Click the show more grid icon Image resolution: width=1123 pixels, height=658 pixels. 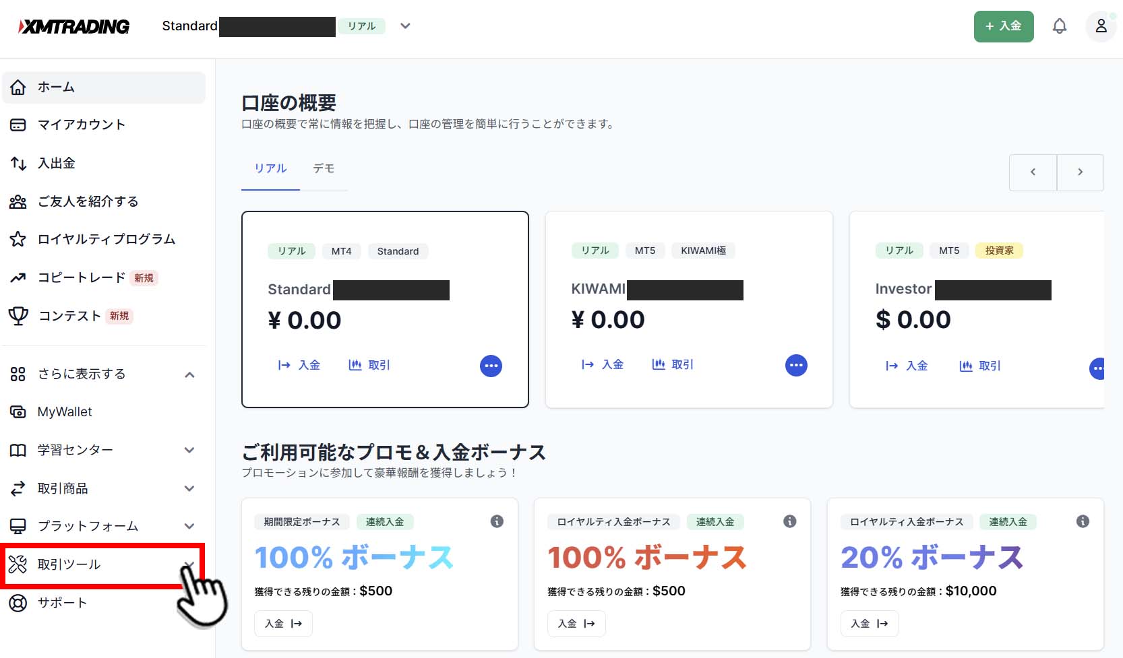click(x=18, y=374)
